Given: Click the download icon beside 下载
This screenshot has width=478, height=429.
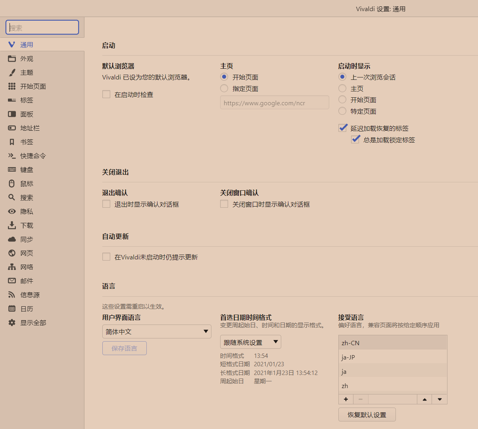Looking at the screenshot, I should [12, 225].
